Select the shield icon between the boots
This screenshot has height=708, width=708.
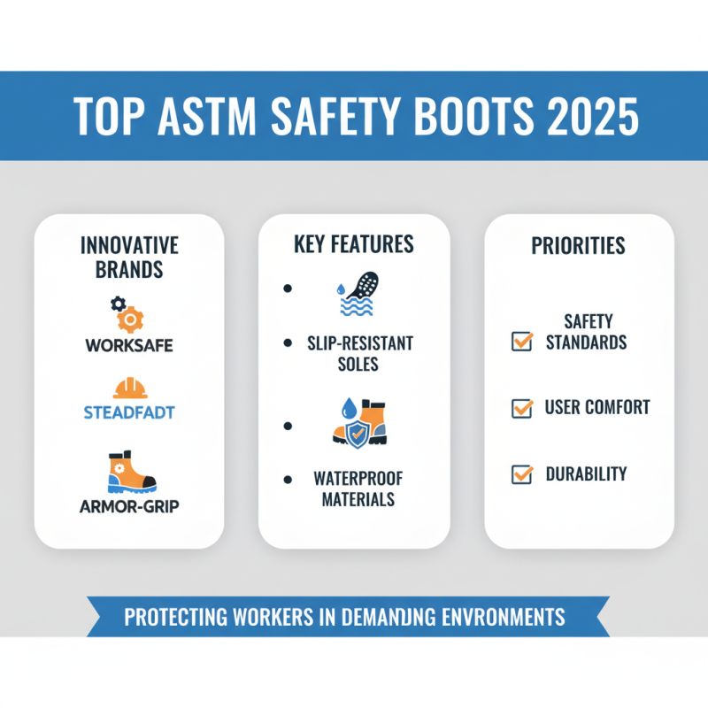point(358,434)
